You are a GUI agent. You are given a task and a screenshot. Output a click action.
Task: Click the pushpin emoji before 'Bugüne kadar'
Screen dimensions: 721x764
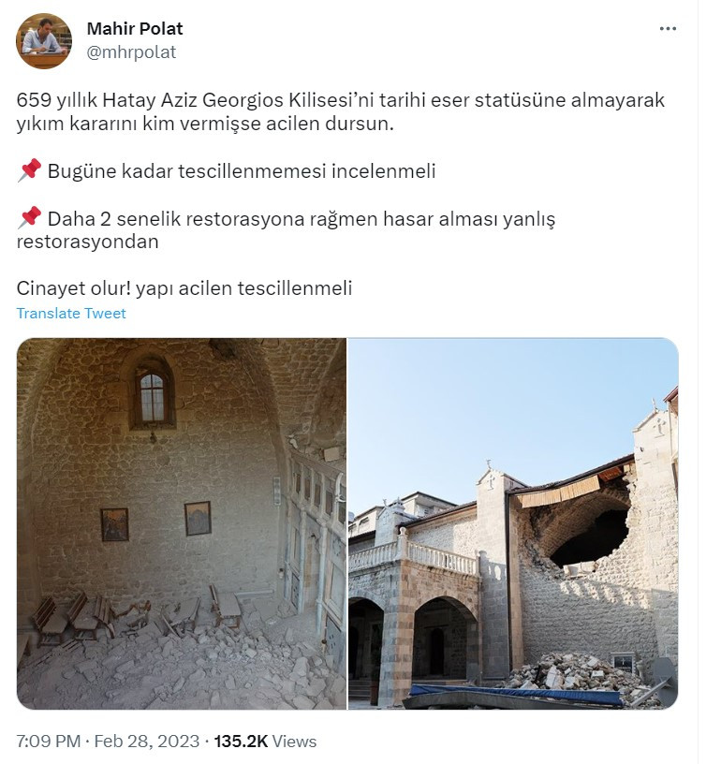(x=29, y=170)
